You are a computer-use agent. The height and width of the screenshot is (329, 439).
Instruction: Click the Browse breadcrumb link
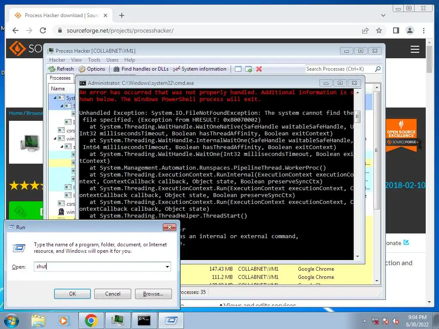(x=35, y=113)
